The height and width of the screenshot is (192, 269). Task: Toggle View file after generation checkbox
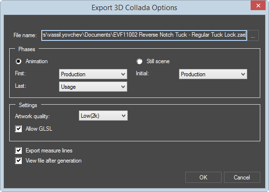18,161
